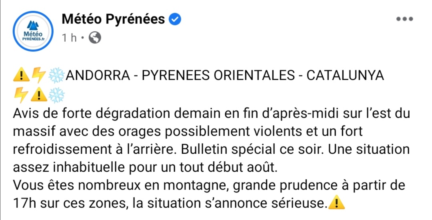
Task: Click the snowflake emoji beside ANDORRA
Action: point(56,75)
